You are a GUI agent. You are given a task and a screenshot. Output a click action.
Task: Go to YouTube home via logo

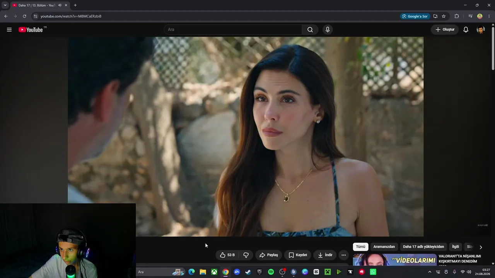[31, 30]
